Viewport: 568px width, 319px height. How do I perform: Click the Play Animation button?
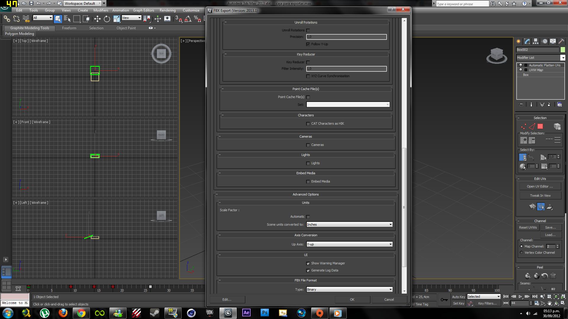(x=520, y=297)
